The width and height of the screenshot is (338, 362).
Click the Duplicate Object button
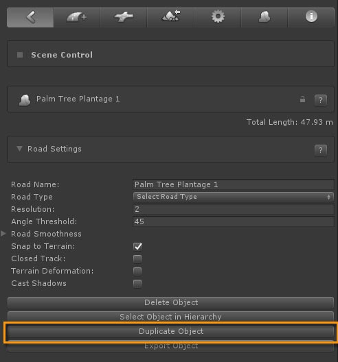(171, 331)
